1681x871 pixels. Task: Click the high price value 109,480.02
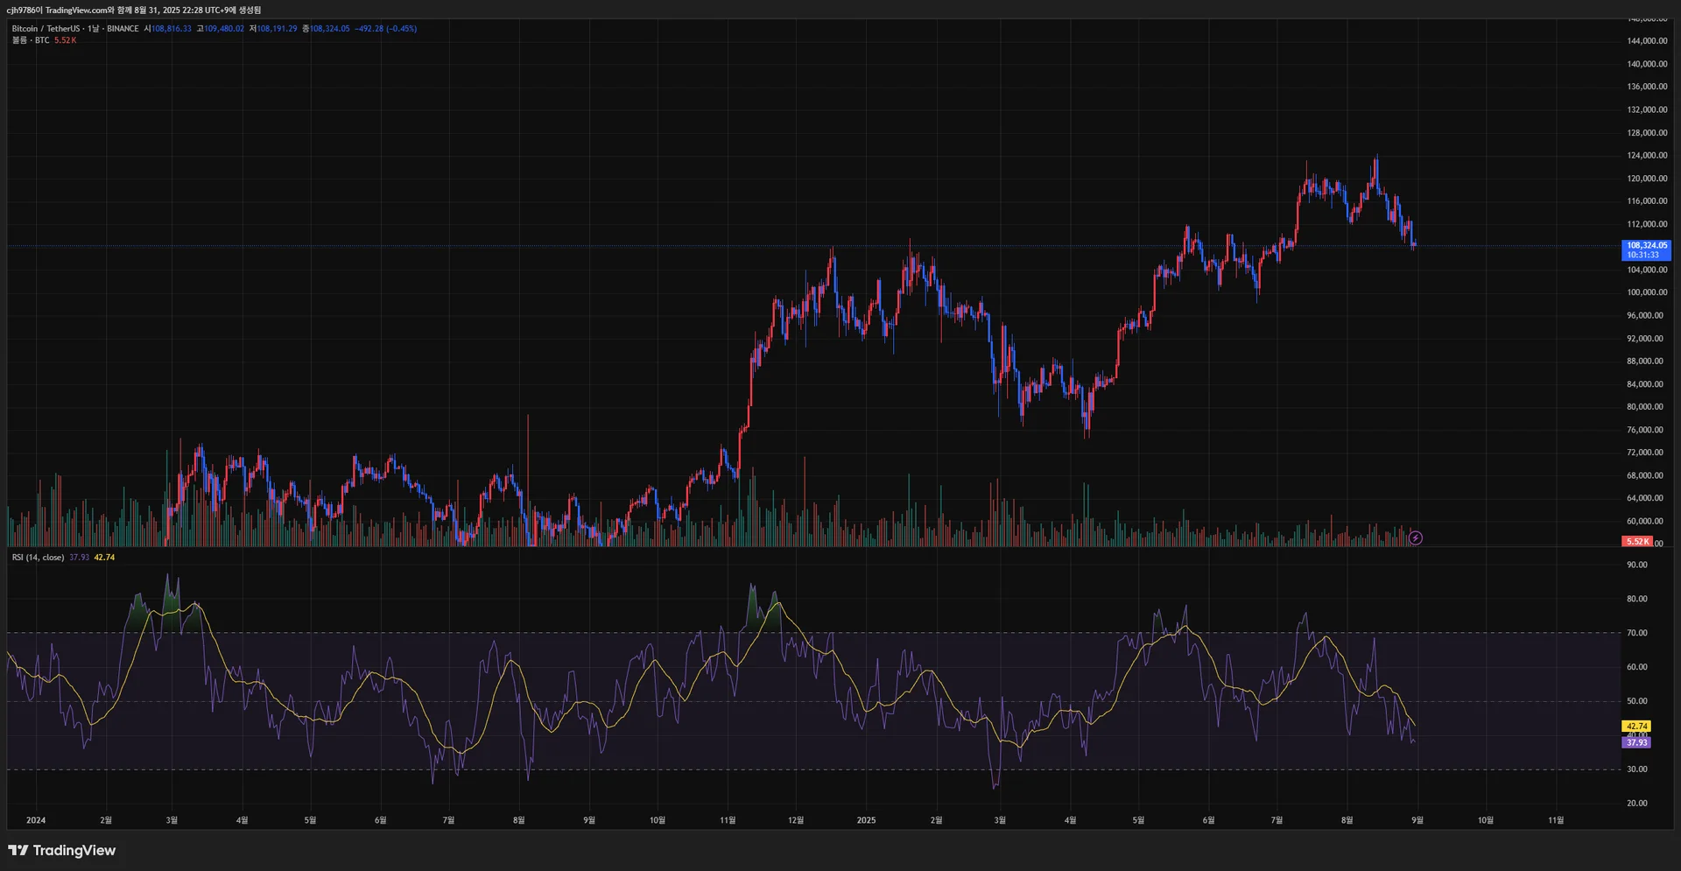pyautogui.click(x=224, y=29)
